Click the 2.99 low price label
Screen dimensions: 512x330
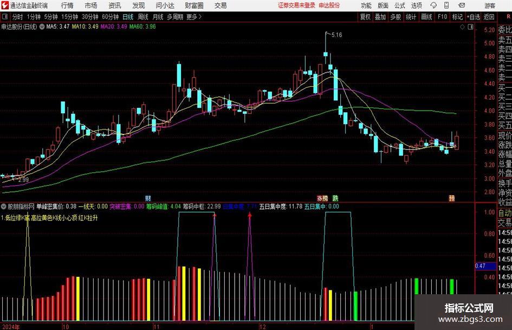(x=23, y=180)
